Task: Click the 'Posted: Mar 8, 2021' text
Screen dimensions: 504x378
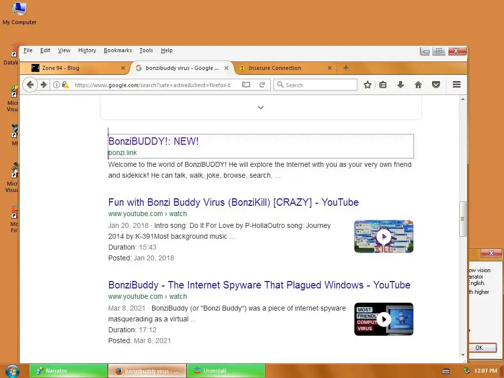Action: pos(139,341)
